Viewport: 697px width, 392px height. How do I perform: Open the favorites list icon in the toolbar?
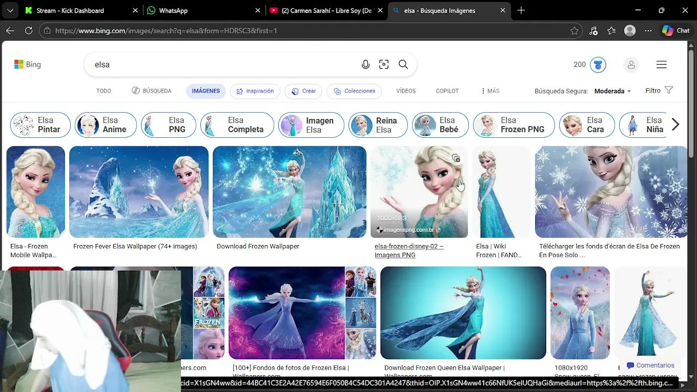612,31
